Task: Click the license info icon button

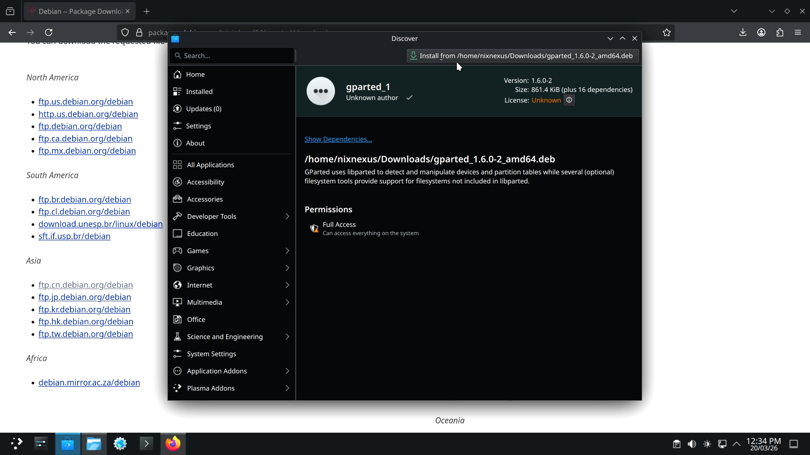Action: click(569, 100)
